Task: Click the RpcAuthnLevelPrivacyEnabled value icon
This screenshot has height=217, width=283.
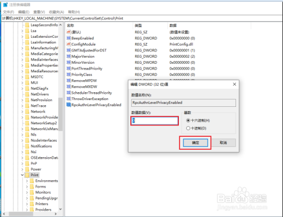Action: 68,105
